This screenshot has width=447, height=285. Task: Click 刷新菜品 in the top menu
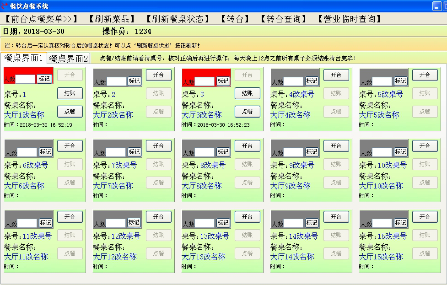[112, 19]
